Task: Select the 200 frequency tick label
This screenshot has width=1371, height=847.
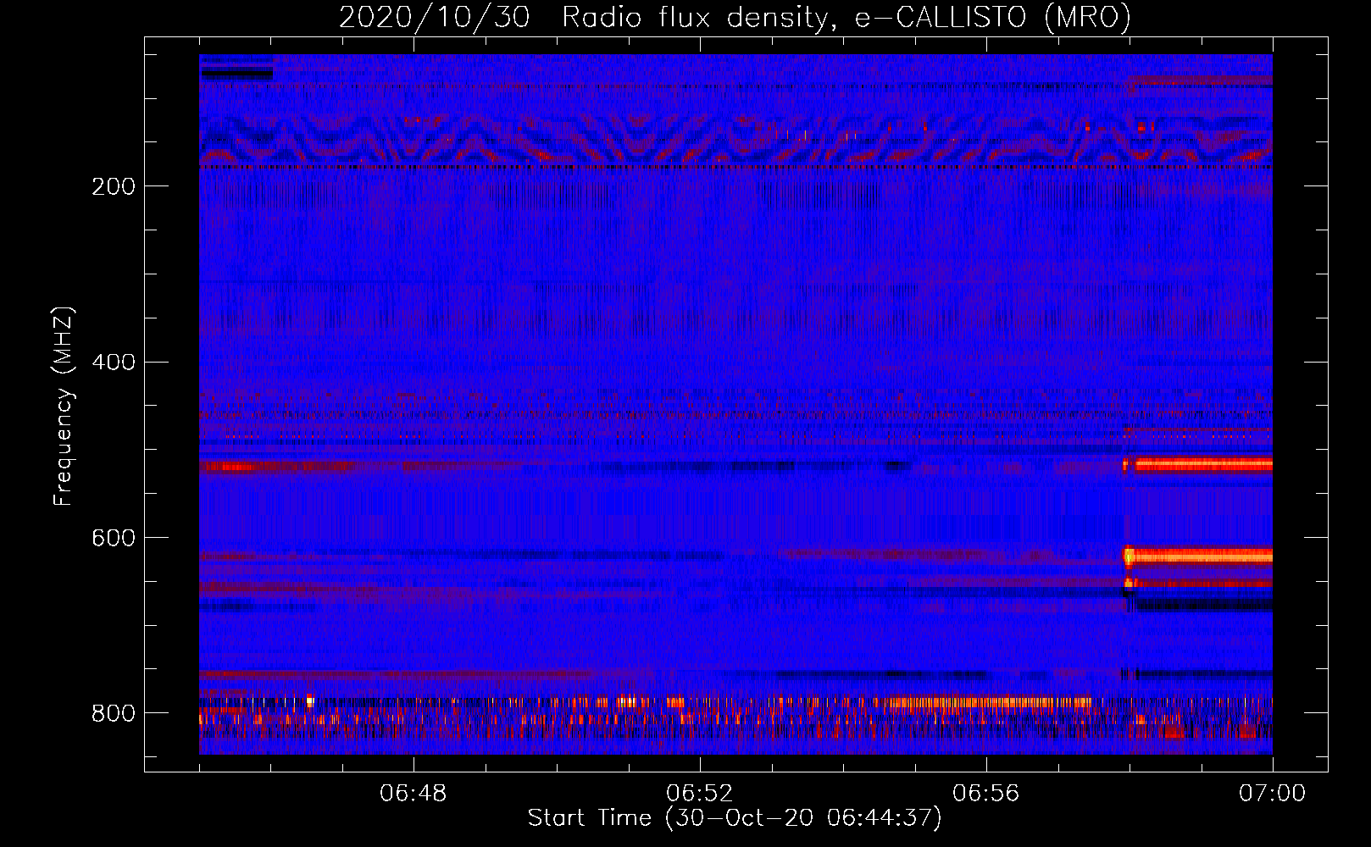Action: 113,186
